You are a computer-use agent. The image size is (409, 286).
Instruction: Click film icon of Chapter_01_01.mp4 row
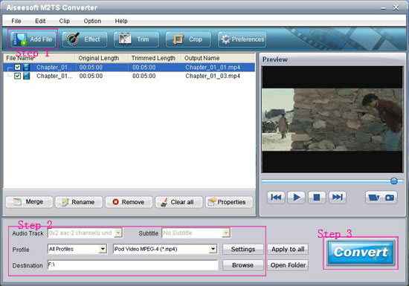(26, 68)
